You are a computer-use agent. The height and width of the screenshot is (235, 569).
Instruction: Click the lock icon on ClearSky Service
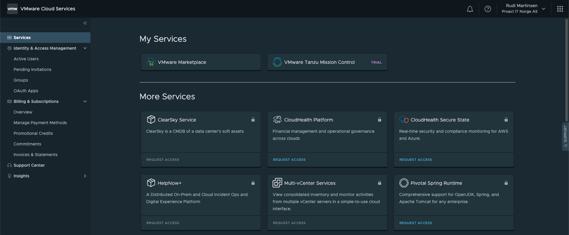pyautogui.click(x=253, y=119)
